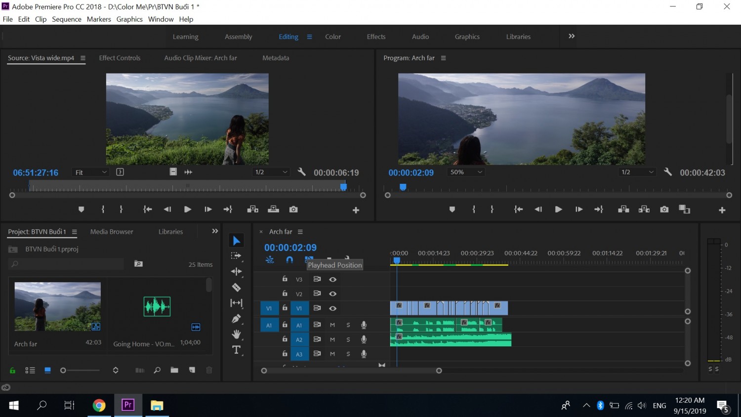Go to In point in Source monitor
Image resolution: width=741 pixels, height=417 pixels.
click(x=147, y=209)
